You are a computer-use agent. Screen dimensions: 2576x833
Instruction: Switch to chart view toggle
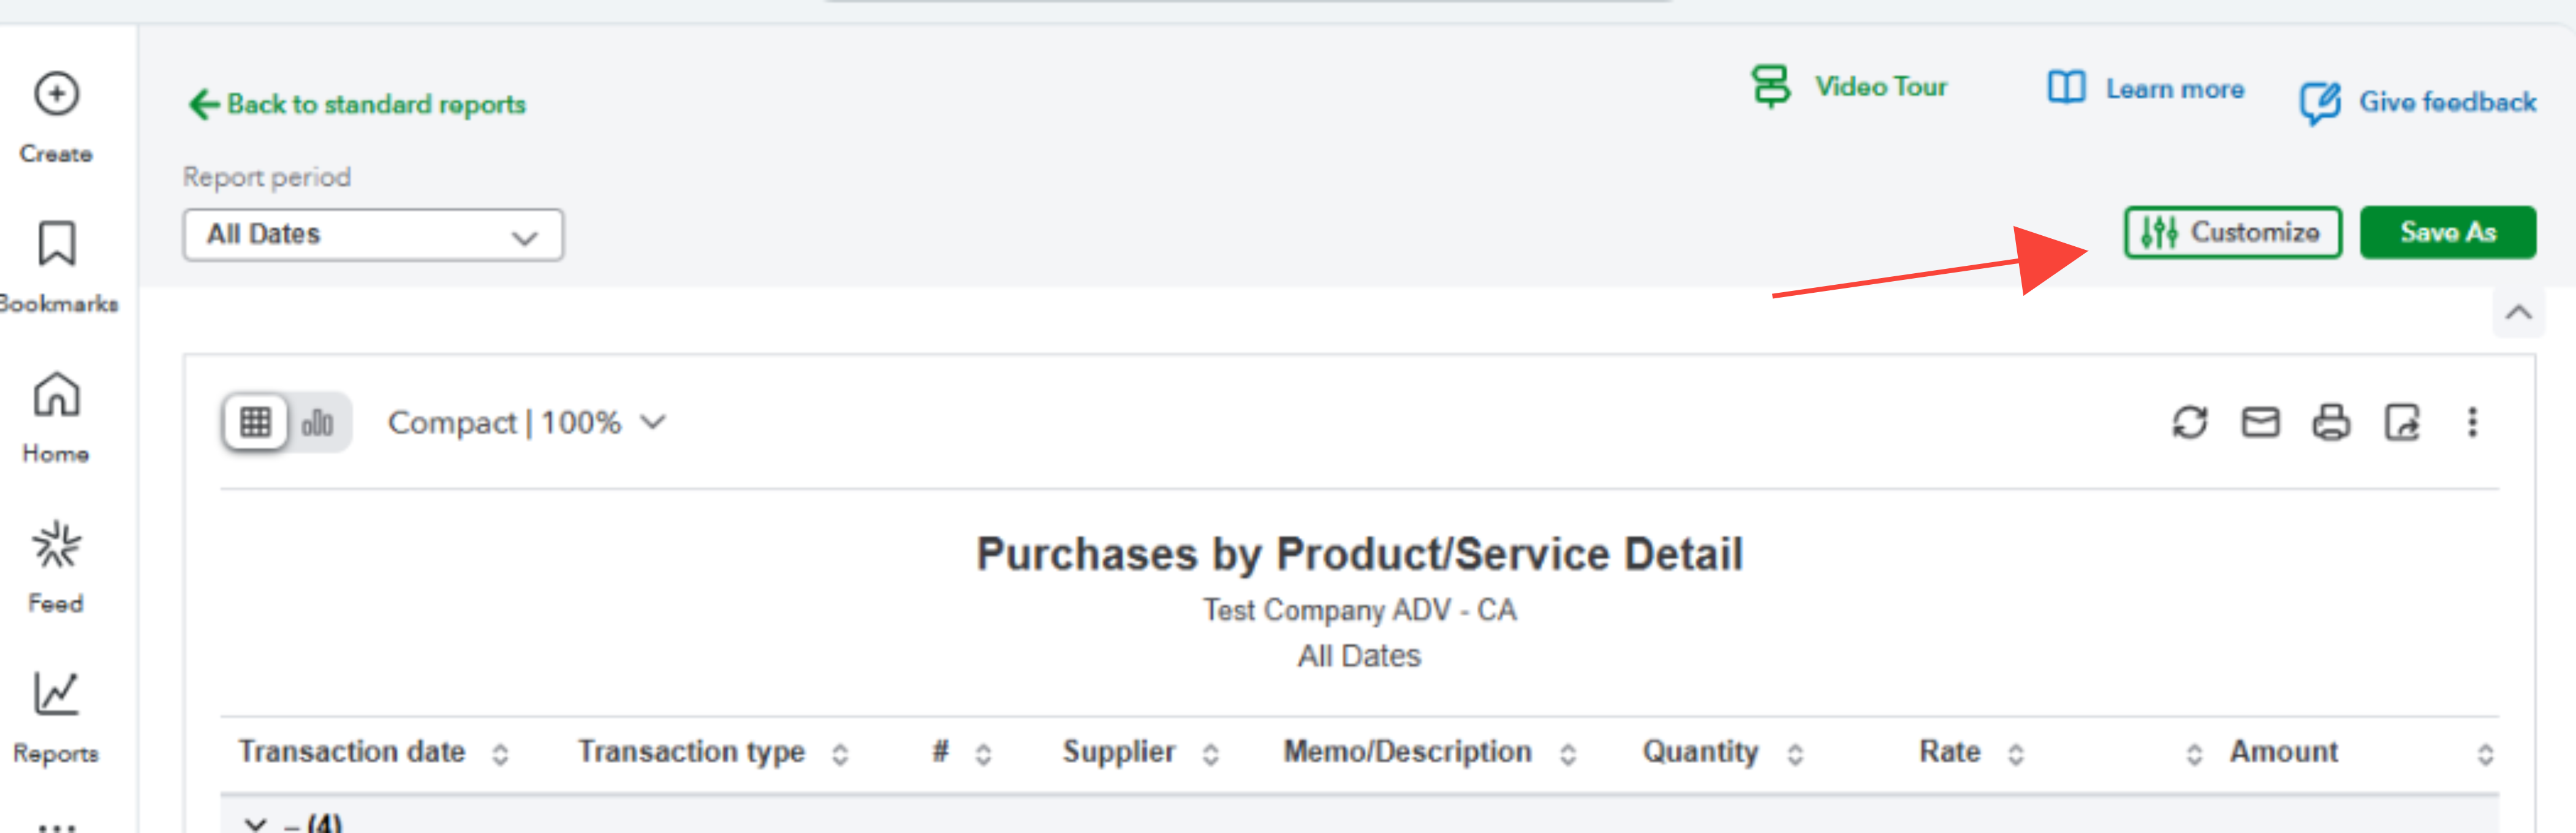coord(318,423)
